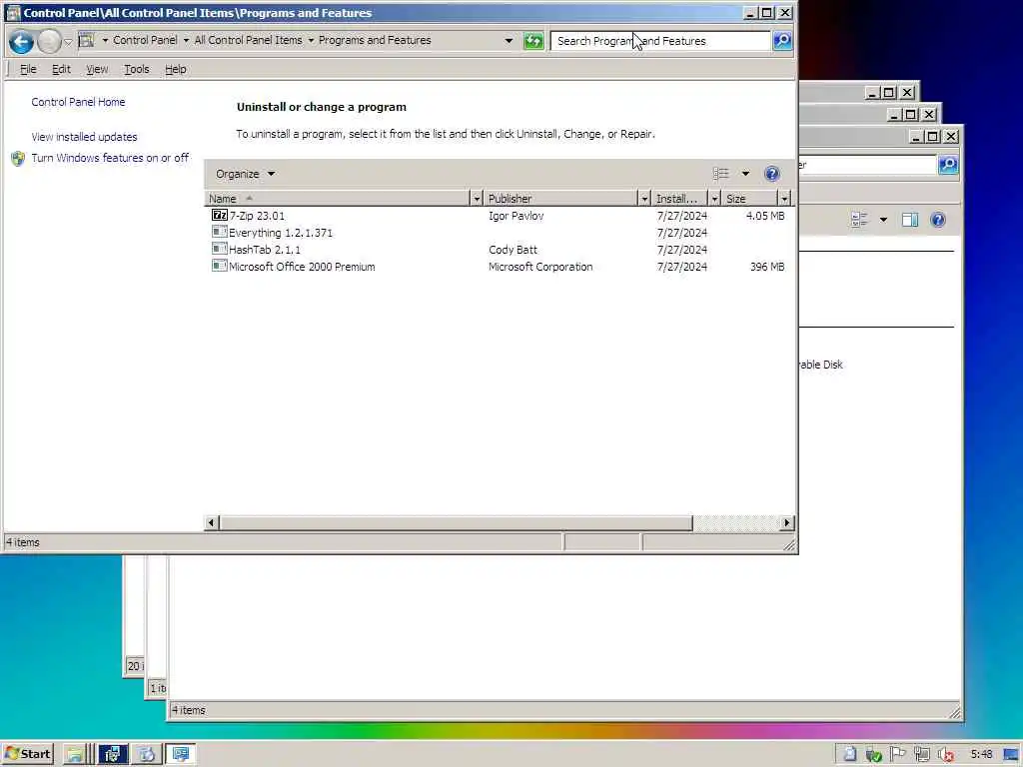Open view dropdown arrow in background Explorer window
Screen dimensions: 1023x767
[x=883, y=220]
